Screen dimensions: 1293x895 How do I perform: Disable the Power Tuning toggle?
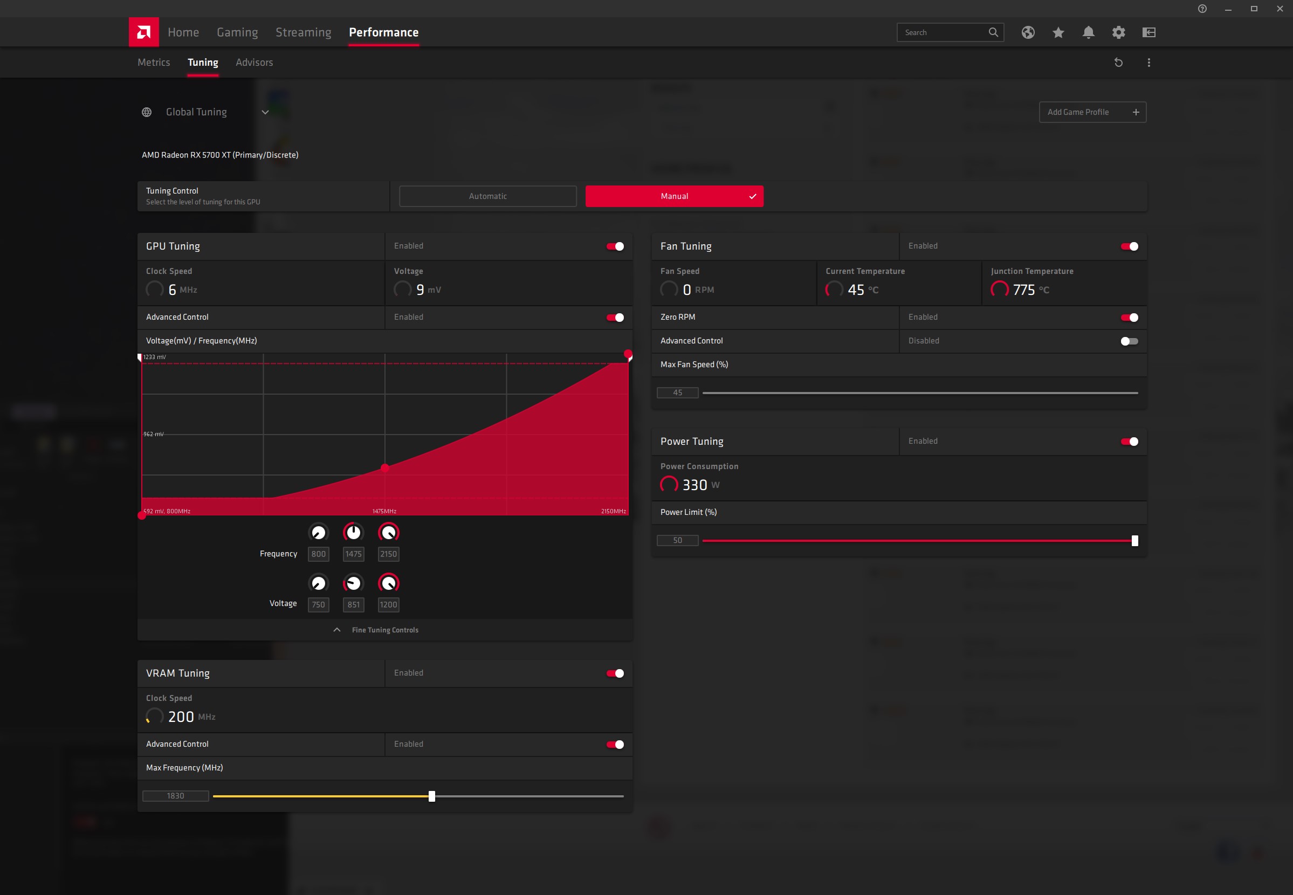pyautogui.click(x=1129, y=442)
